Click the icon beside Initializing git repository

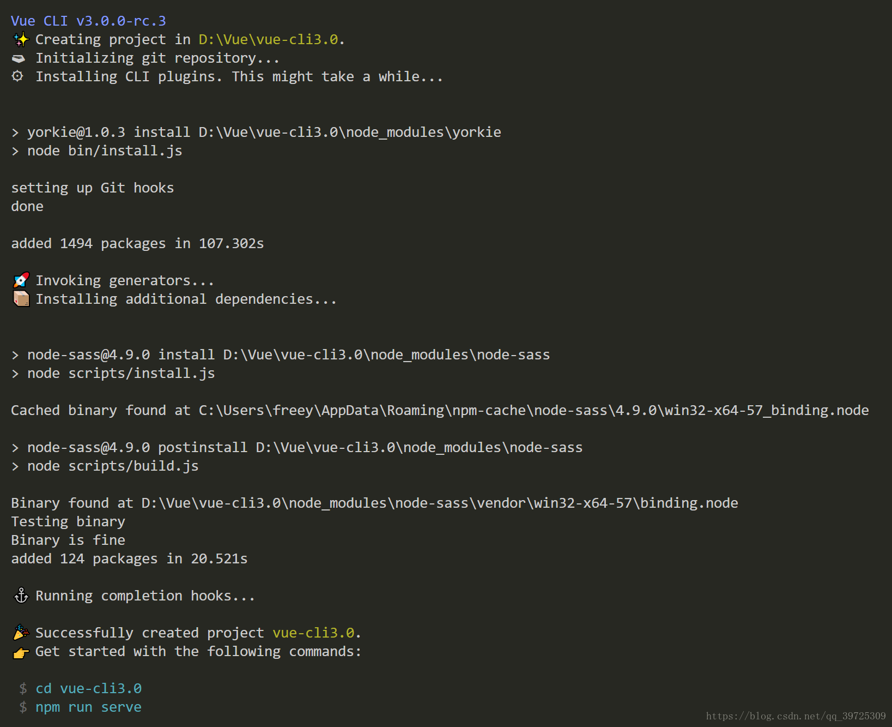[19, 58]
